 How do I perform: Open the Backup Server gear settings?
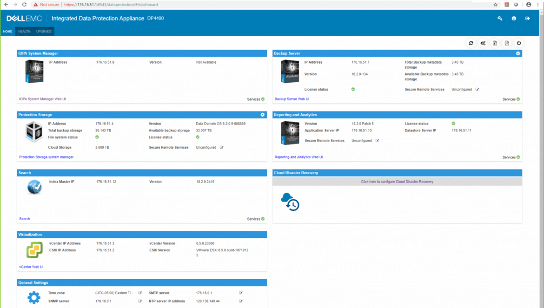tap(518, 53)
